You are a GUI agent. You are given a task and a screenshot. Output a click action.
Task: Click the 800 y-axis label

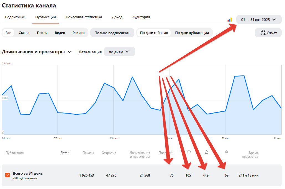coord(5,98)
